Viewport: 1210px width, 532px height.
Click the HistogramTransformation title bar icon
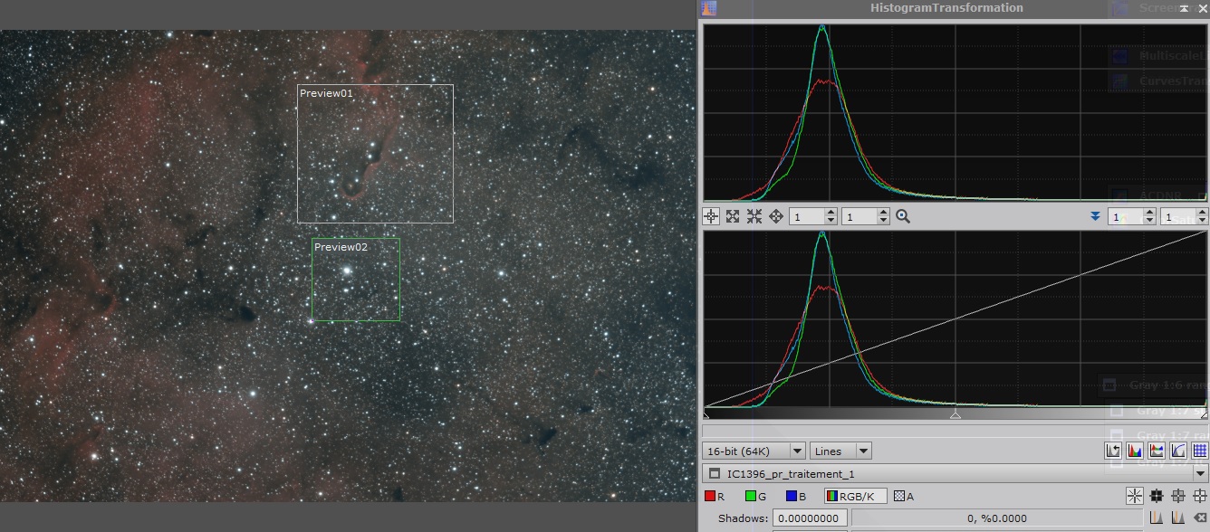709,8
